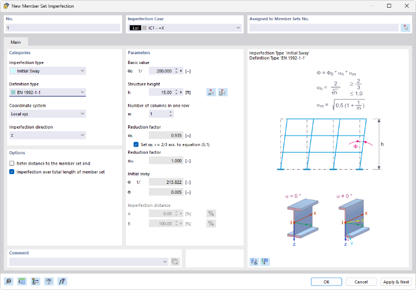Click the α = 0° beam section illustration
Screen dimensions: 416x290
(x=303, y=220)
